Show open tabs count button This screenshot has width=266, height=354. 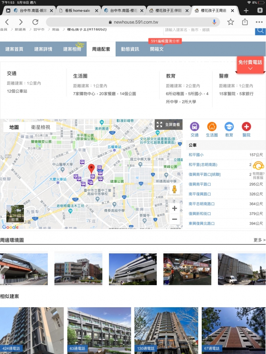pos(260,10)
